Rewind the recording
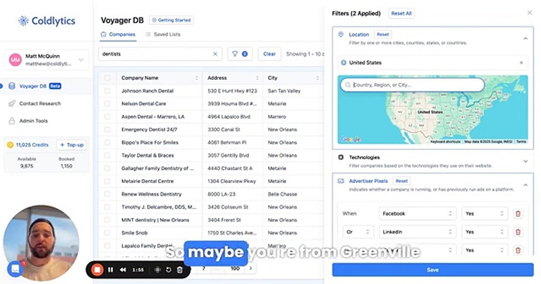This screenshot has width=541, height=284. pos(123,270)
